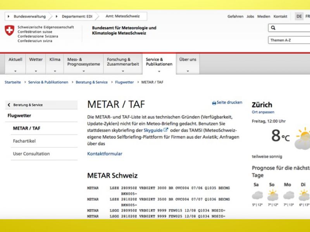This screenshot has height=232, width=310.
Task: Open the Aktuell navigation tab
Action: click(x=15, y=64)
